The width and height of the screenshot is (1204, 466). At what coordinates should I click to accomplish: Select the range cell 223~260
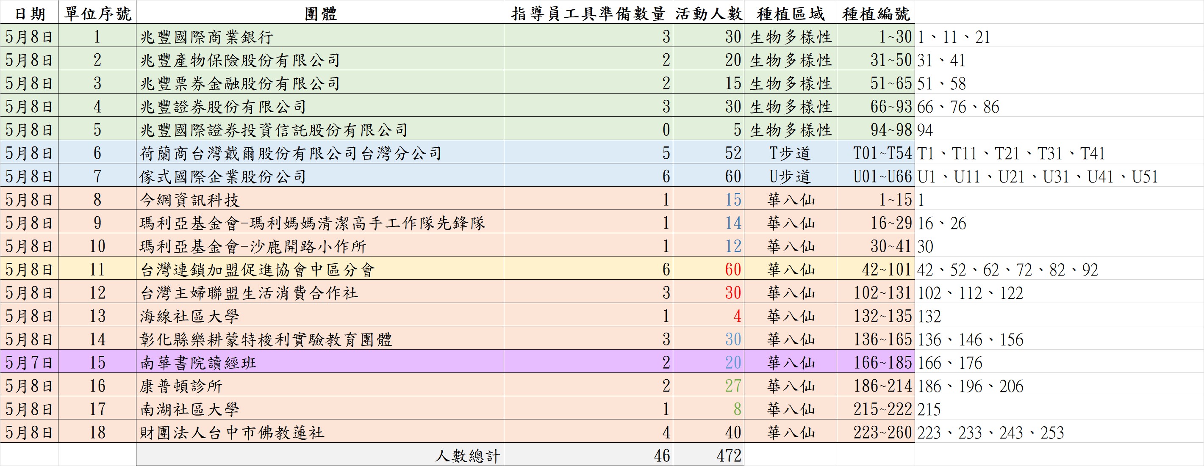point(876,432)
